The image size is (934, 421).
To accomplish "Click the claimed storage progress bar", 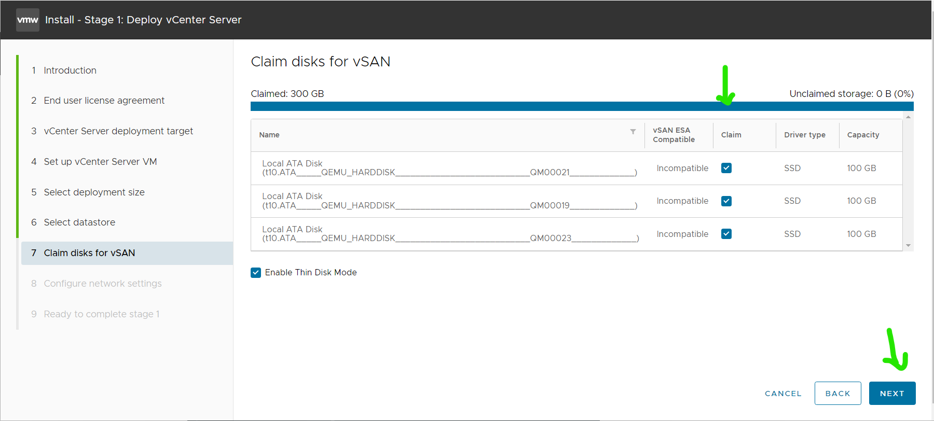I will point(582,106).
